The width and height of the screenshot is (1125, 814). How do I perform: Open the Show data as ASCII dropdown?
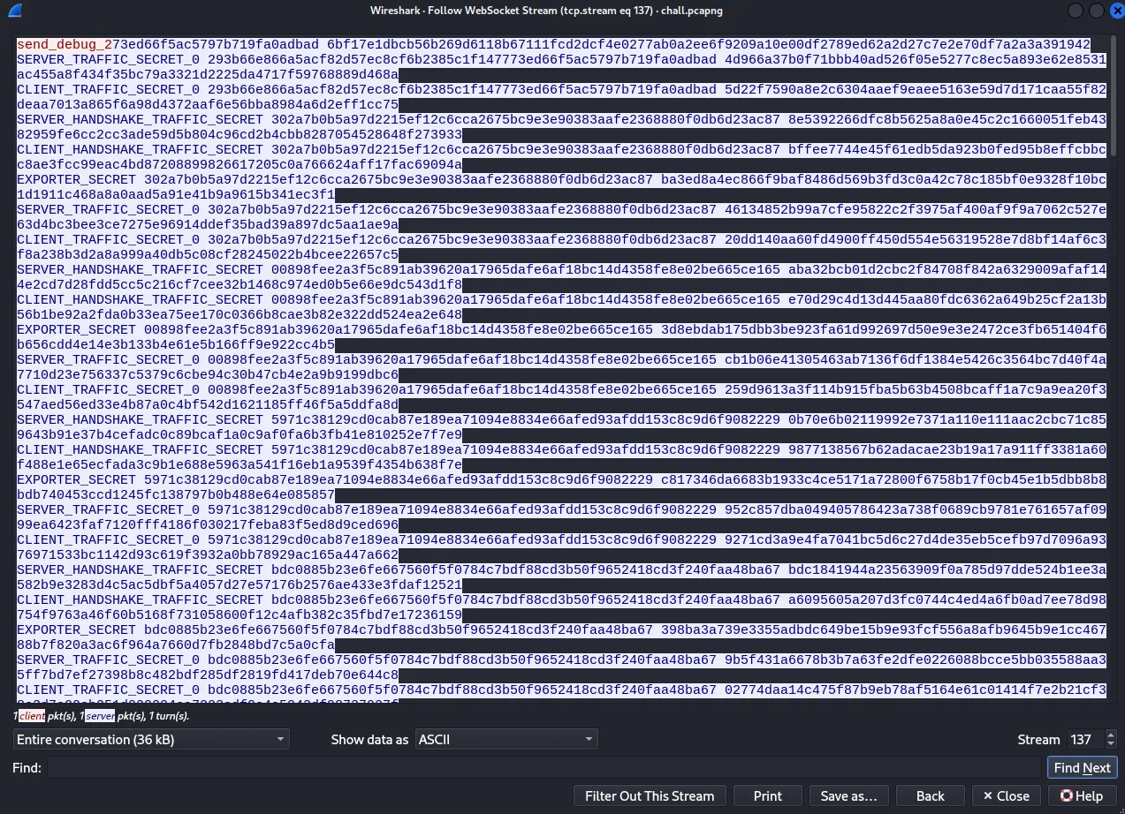coord(506,739)
